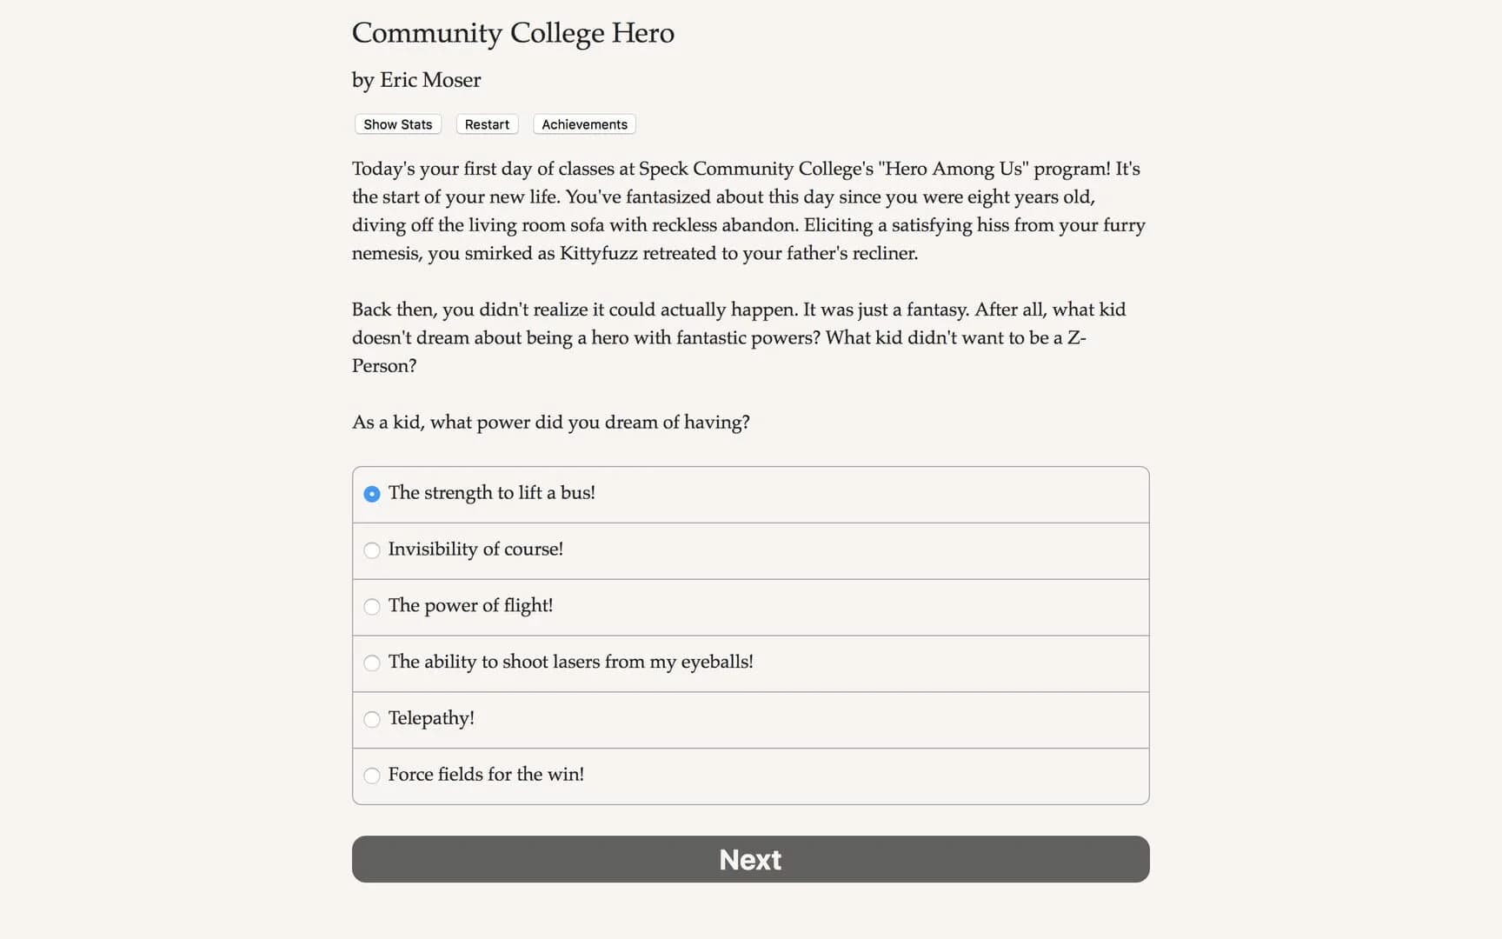The height and width of the screenshot is (939, 1502).
Task: Click the 'Invisibility of course!' answer row
Action: click(748, 549)
